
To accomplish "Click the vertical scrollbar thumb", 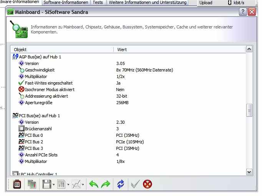I will click(249, 110).
